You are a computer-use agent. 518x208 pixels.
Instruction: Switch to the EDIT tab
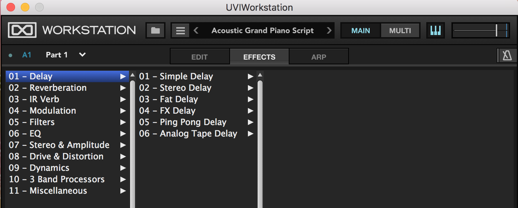pyautogui.click(x=200, y=57)
